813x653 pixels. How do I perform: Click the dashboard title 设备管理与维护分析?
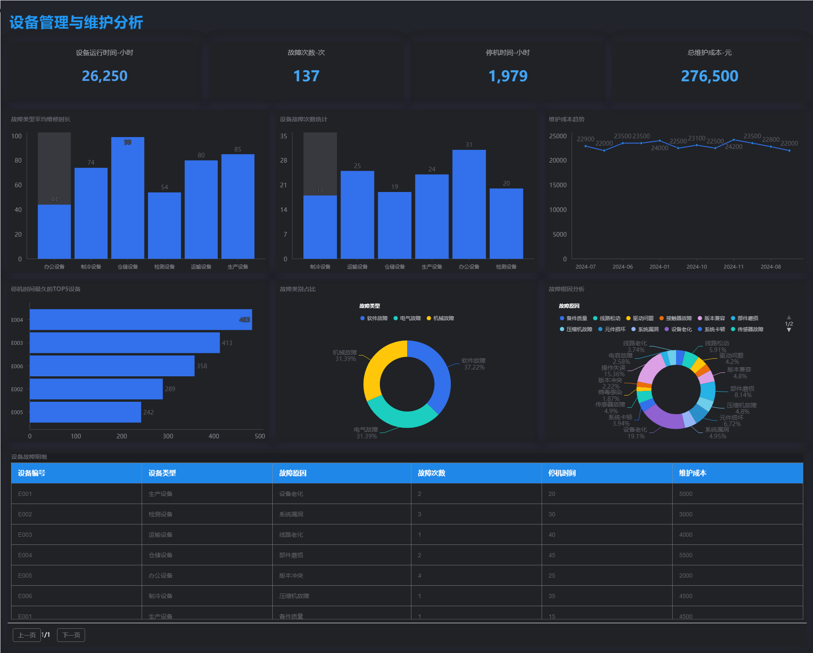(76, 22)
